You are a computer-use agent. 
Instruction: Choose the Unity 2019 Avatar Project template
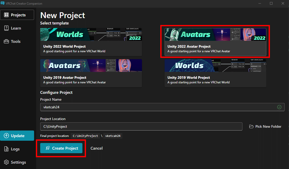point(91,73)
